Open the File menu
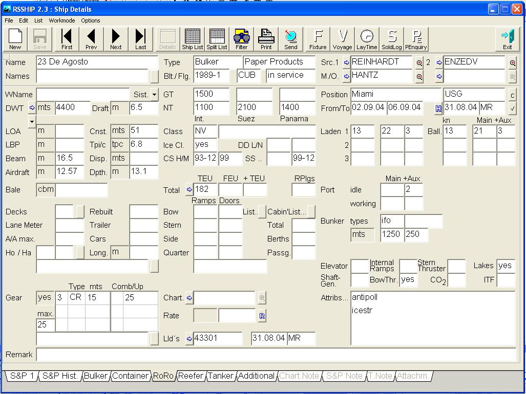The width and height of the screenshot is (526, 394). [9, 20]
